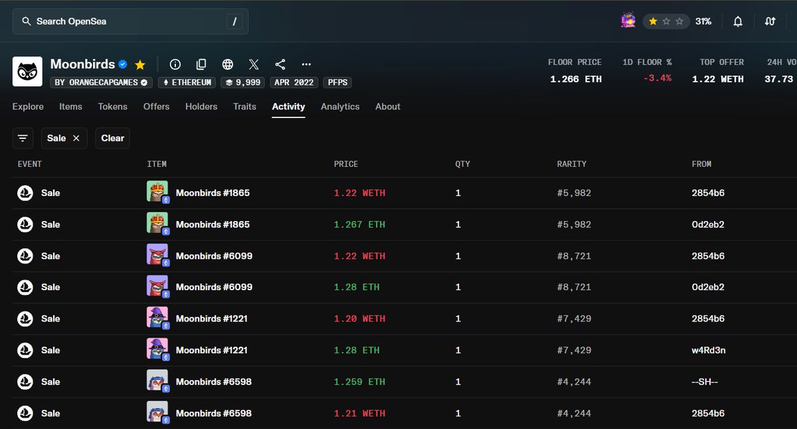
Task: Open seller 2854b6 in Moonbirds #6598 row
Action: click(x=708, y=413)
